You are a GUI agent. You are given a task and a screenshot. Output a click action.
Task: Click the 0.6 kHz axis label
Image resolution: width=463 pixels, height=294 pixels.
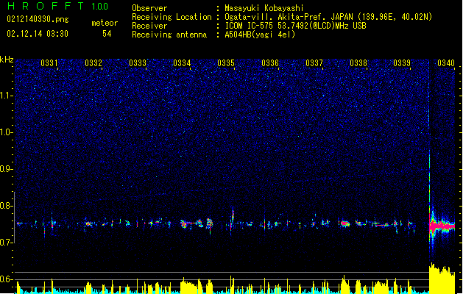[x=7, y=279]
